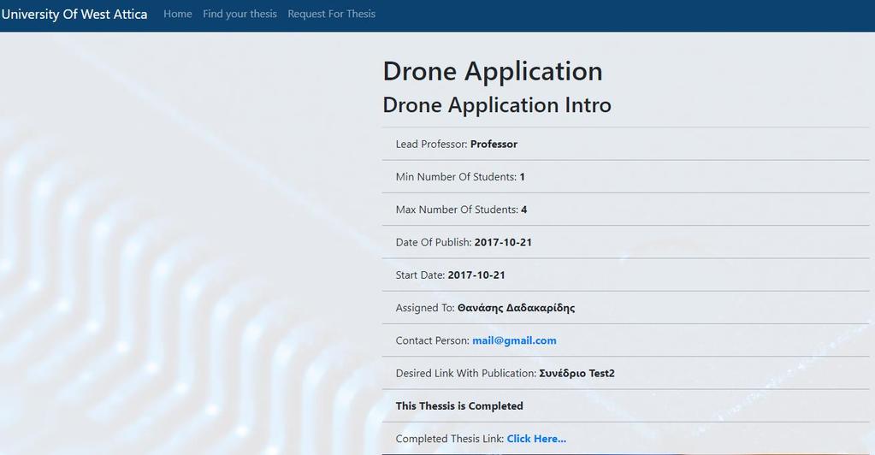This screenshot has width=875, height=455.
Task: Click the Min Number Of Students value 1
Action: coord(523,177)
